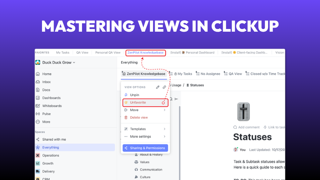Click the copy link icon in View Options
This screenshot has height=180, width=320.
164,87
